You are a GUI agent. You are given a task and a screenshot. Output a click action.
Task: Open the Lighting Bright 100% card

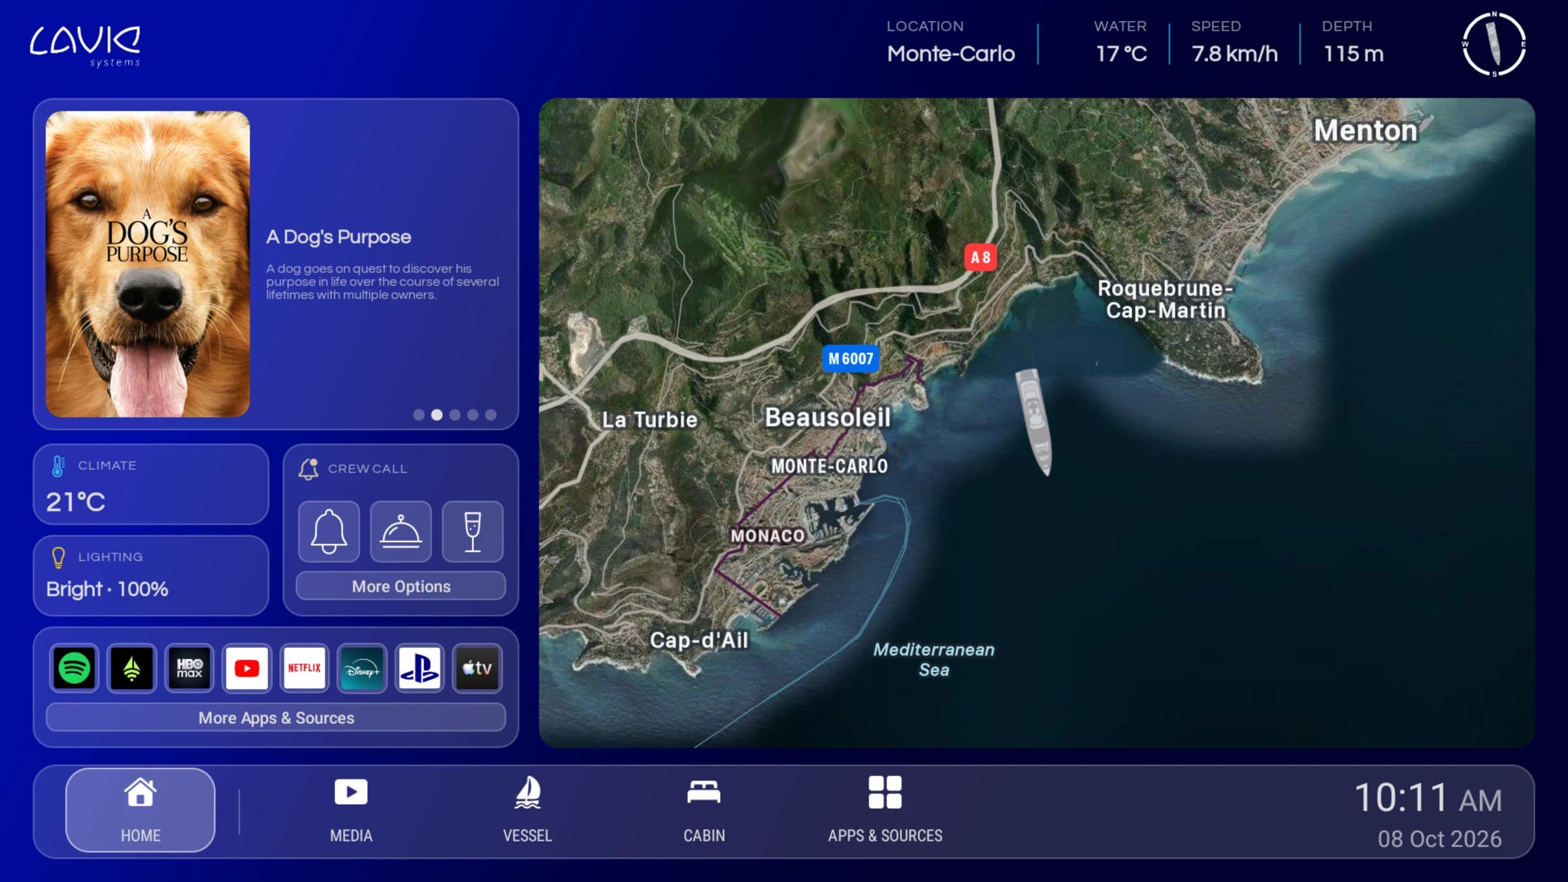(x=151, y=576)
